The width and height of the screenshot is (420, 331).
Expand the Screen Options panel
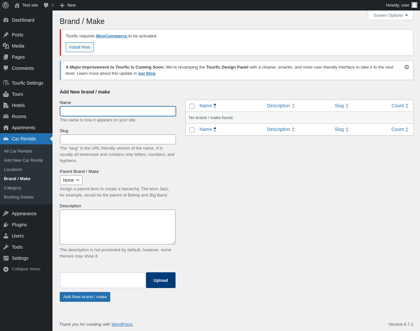point(390,15)
